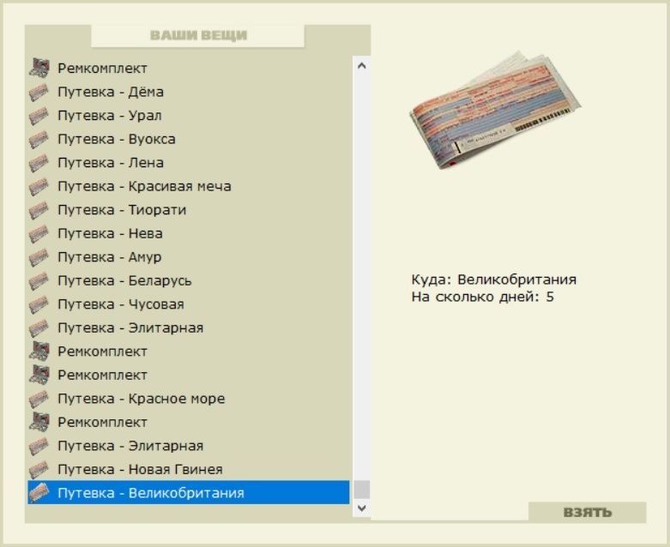Select the Путевка - Красное море row
The image size is (670, 547).
(x=189, y=399)
